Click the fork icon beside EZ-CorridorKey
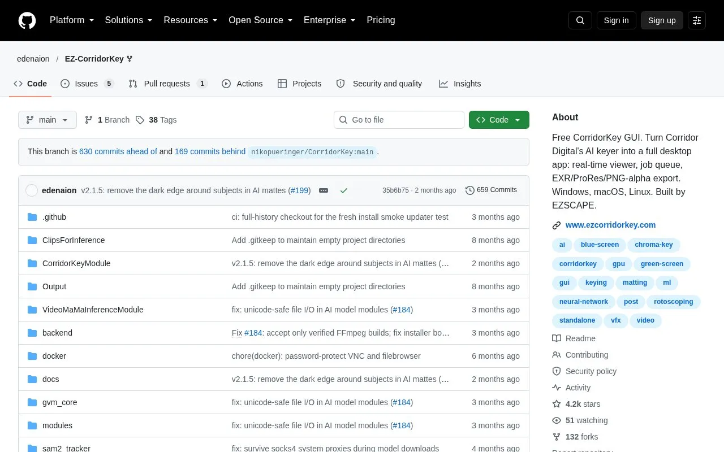This screenshot has height=452, width=724. click(x=130, y=59)
